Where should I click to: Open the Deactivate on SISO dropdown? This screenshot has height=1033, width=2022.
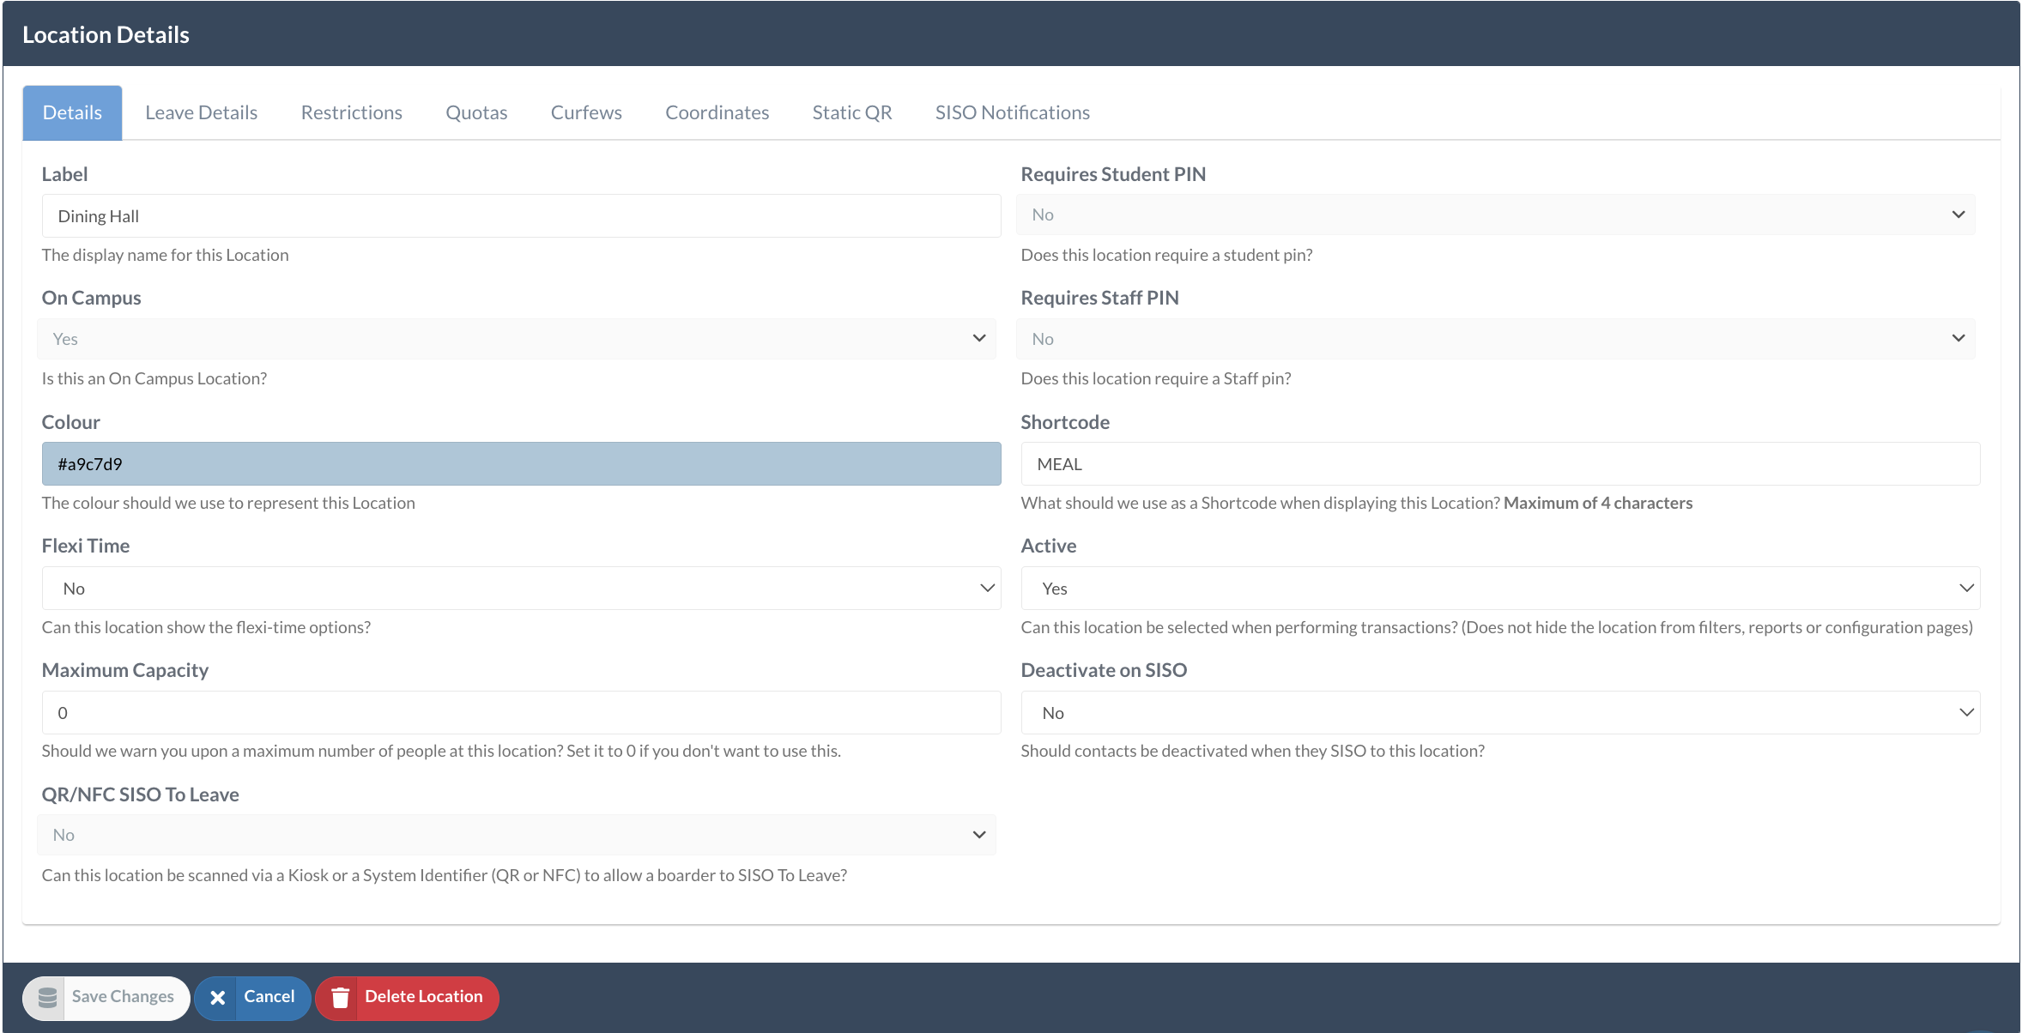(1499, 713)
